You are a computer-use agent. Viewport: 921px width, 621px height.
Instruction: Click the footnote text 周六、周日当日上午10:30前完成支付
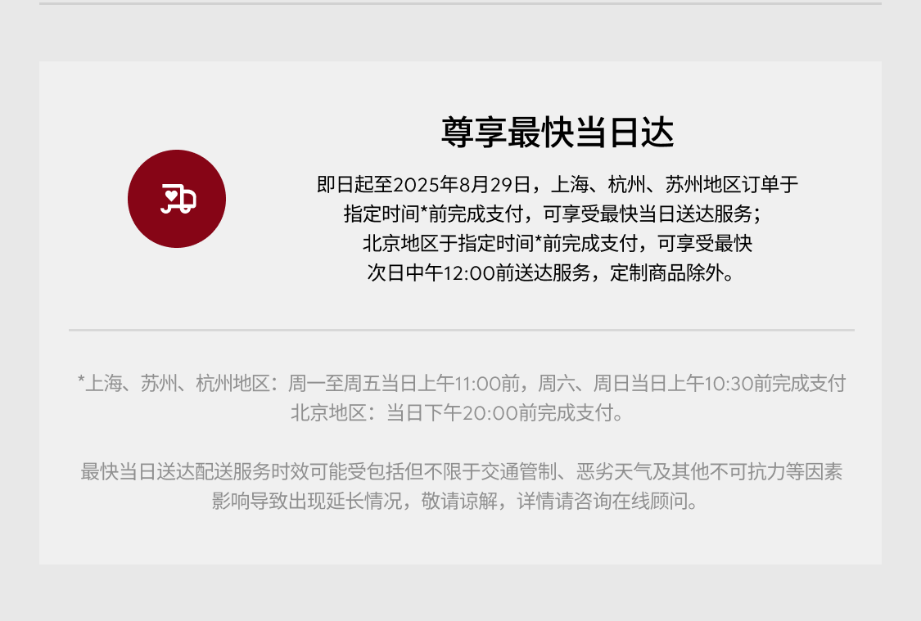[x=692, y=383]
